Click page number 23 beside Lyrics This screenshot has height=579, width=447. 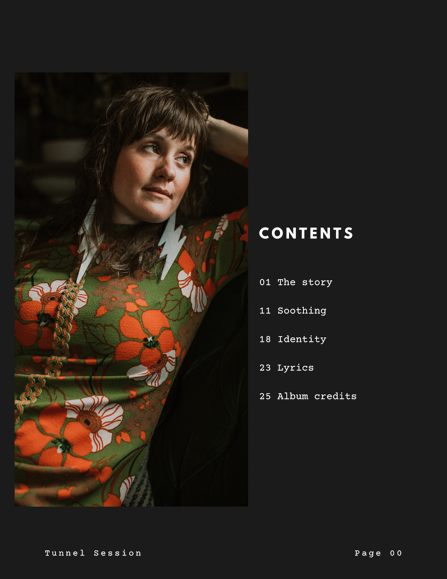click(265, 368)
